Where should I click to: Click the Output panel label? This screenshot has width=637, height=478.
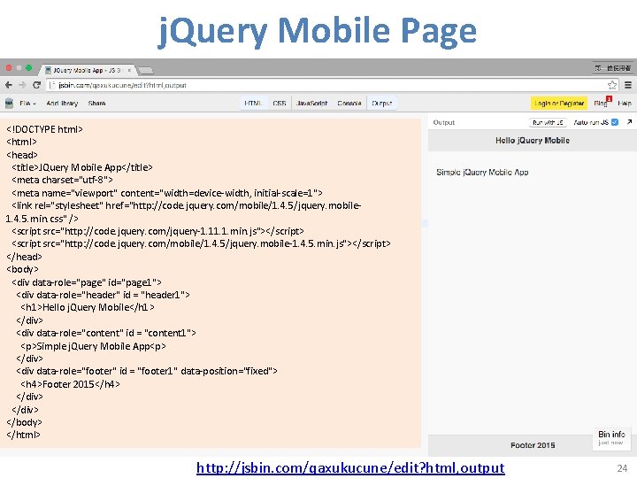pyautogui.click(x=443, y=122)
